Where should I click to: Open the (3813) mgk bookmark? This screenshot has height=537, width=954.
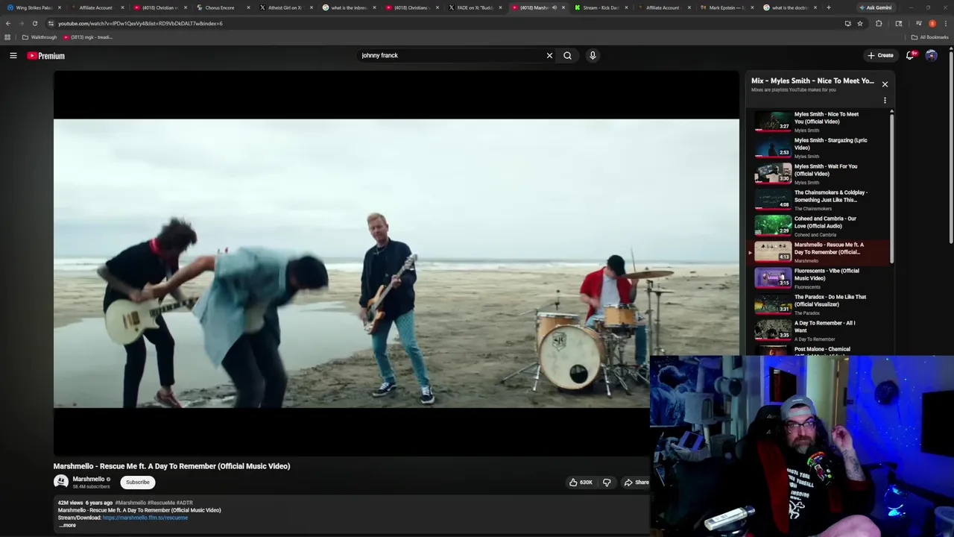tap(88, 37)
